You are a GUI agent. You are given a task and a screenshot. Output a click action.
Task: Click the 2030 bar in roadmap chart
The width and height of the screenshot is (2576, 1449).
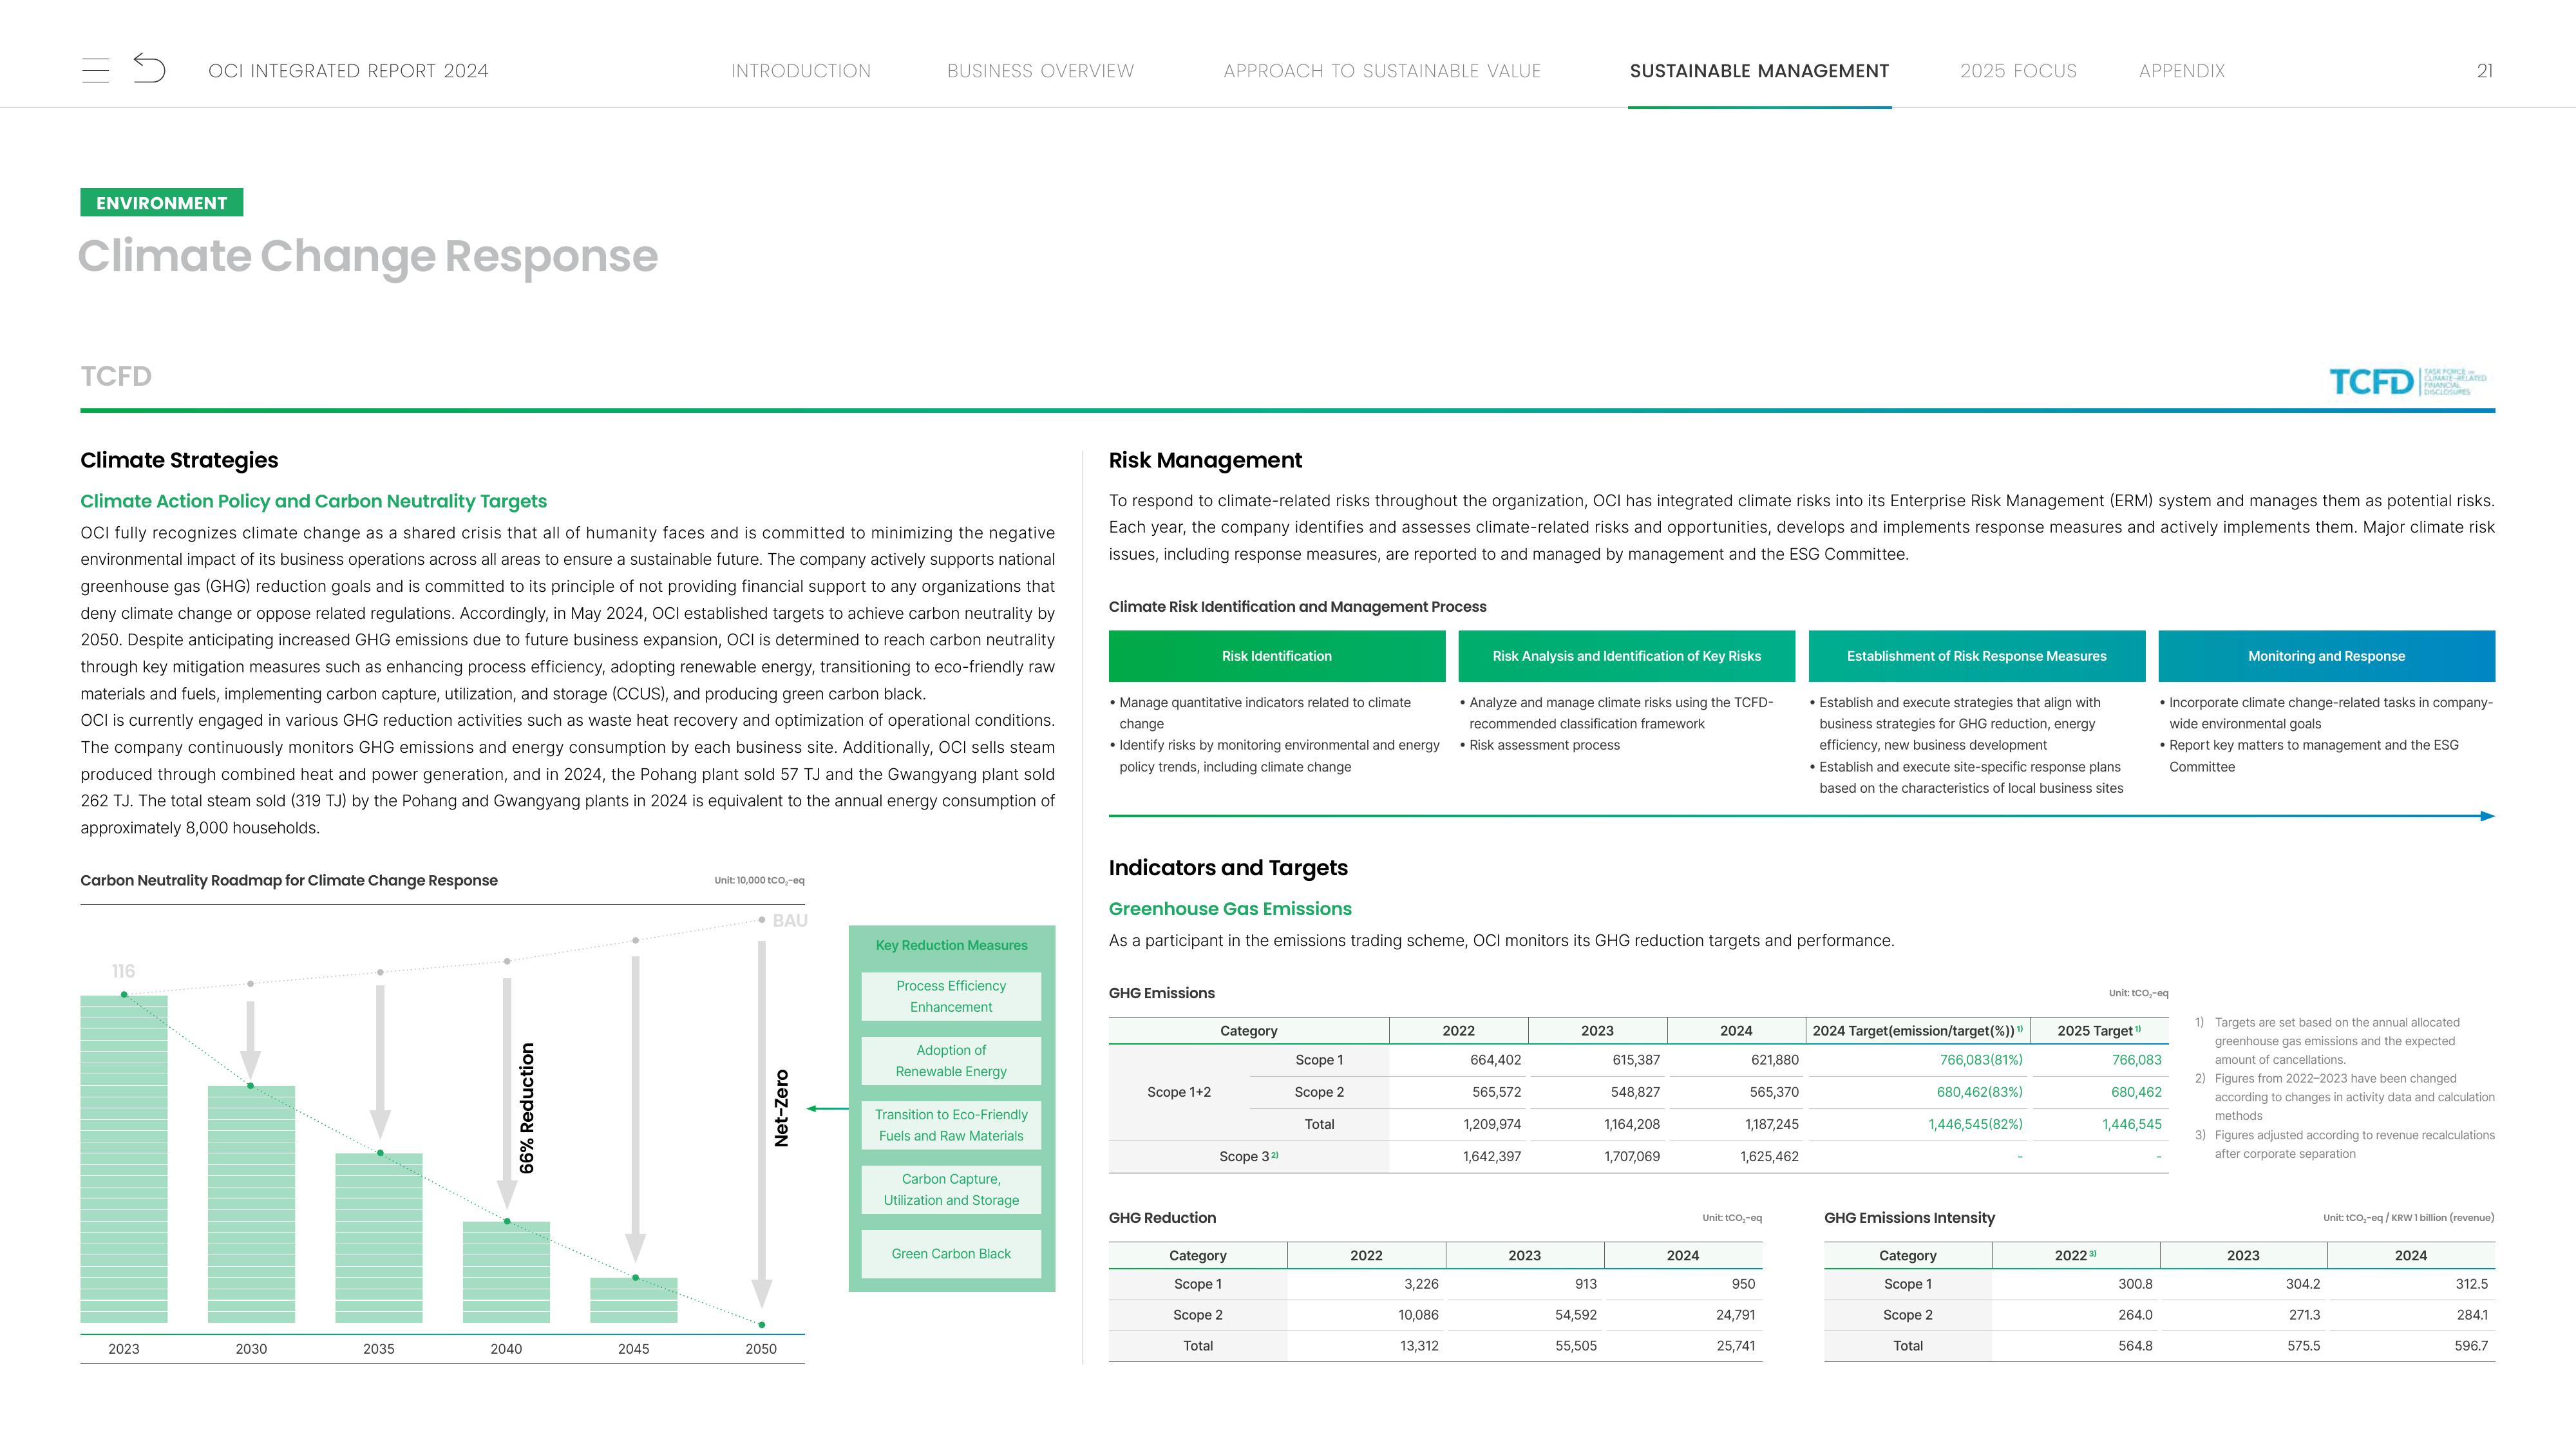(251, 1204)
